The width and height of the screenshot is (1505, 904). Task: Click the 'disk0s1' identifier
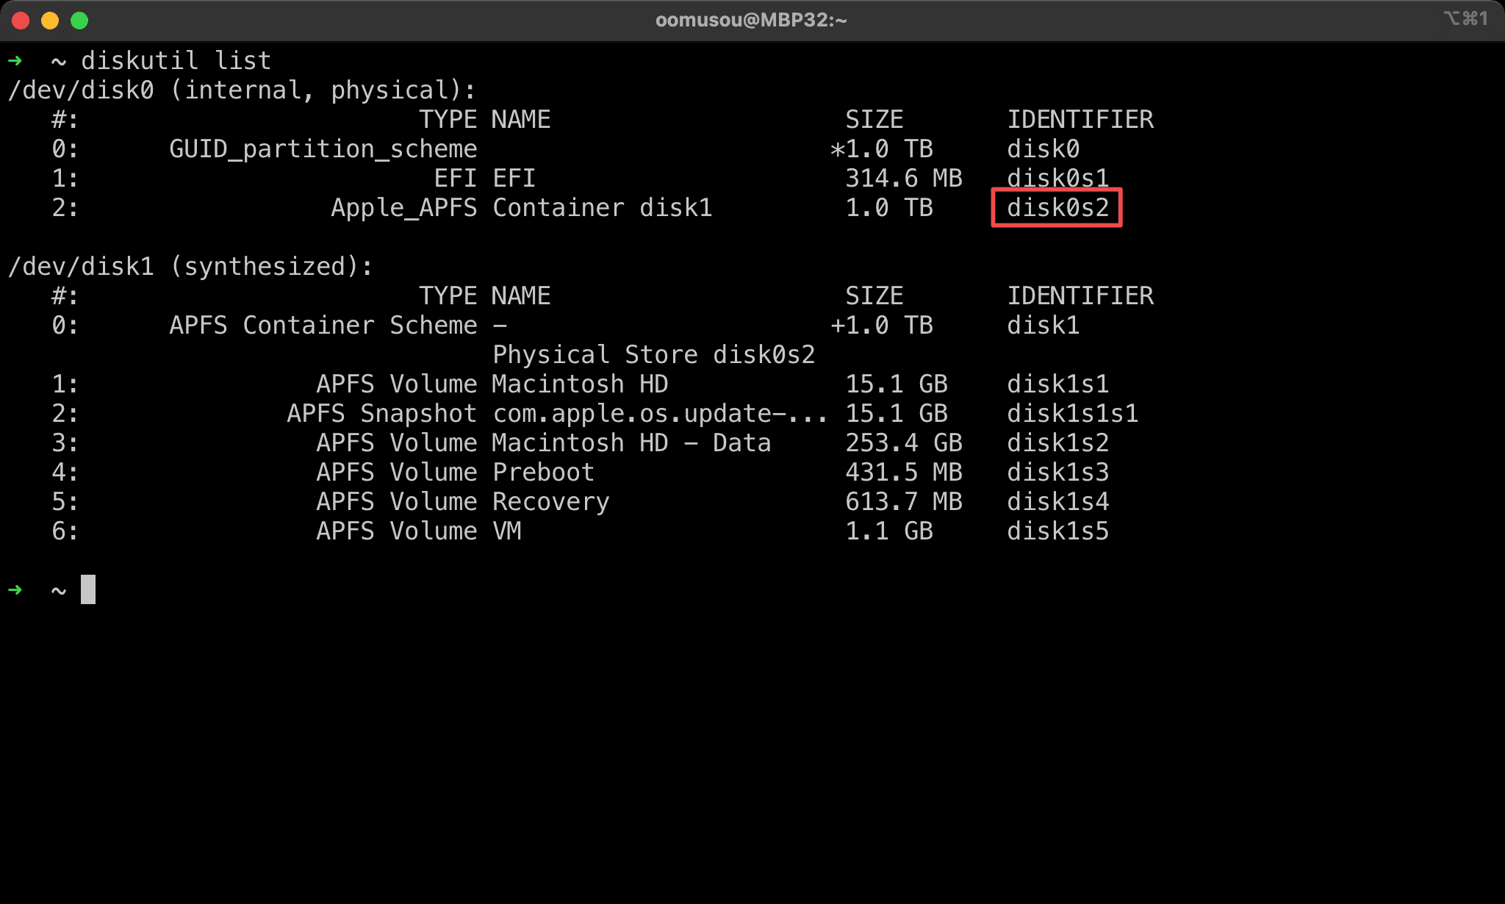point(1058,178)
